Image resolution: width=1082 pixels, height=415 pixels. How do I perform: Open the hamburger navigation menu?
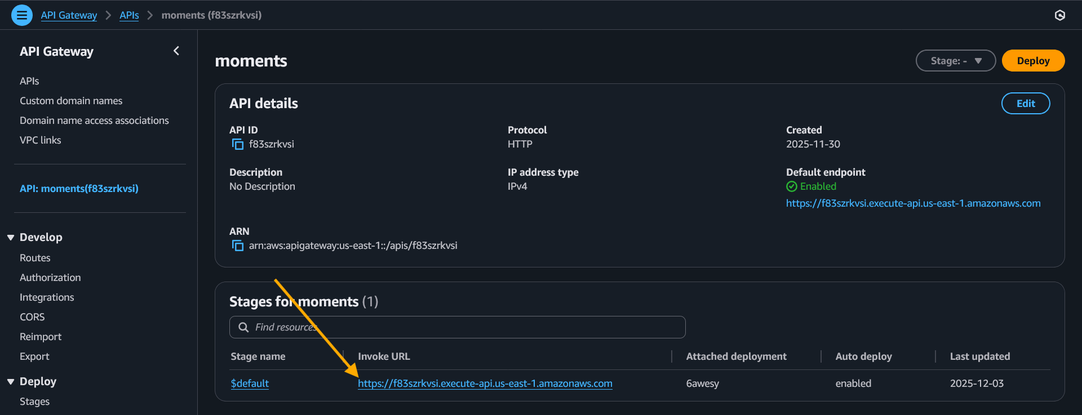[x=22, y=15]
